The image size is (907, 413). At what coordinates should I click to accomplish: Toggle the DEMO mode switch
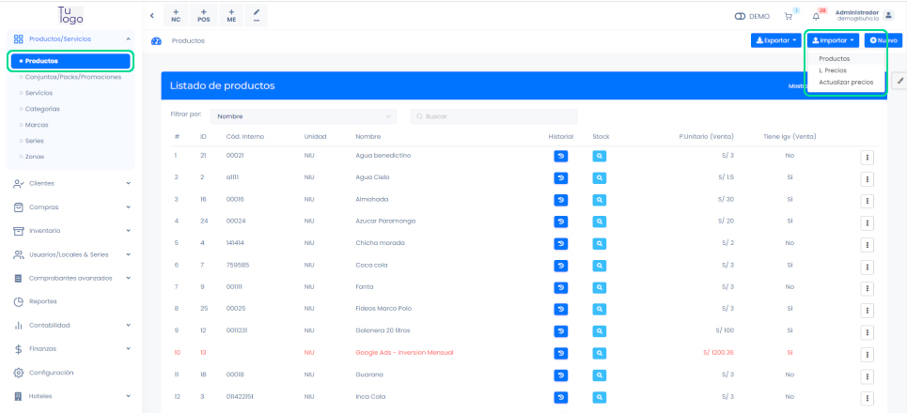[741, 16]
